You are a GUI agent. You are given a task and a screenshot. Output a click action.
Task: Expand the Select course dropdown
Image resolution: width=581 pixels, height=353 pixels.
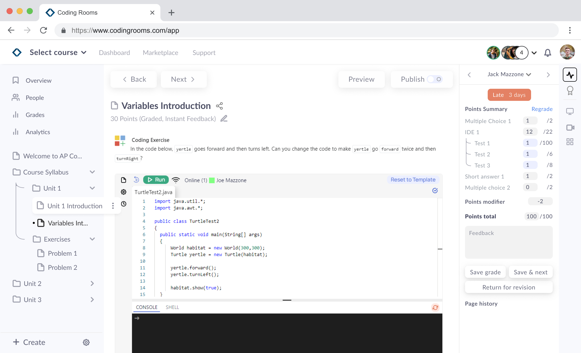(58, 52)
